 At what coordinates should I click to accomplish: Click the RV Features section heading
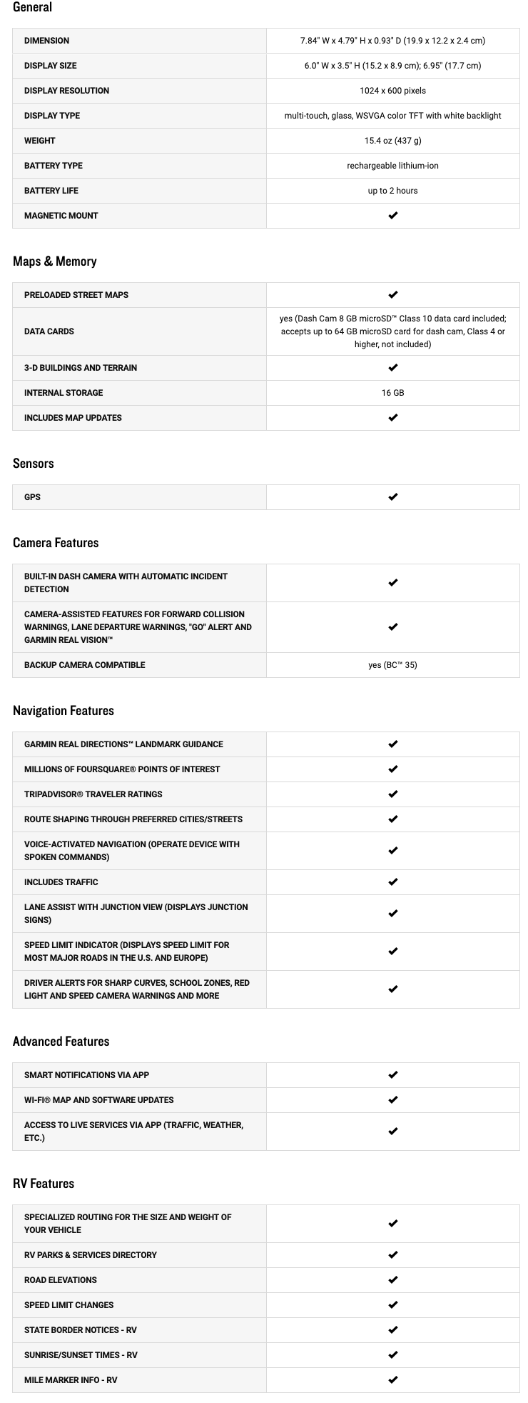[44, 1184]
